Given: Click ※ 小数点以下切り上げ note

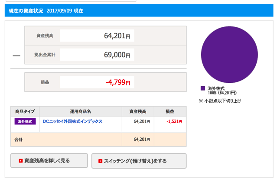Looking at the screenshot, I should tap(220, 101).
